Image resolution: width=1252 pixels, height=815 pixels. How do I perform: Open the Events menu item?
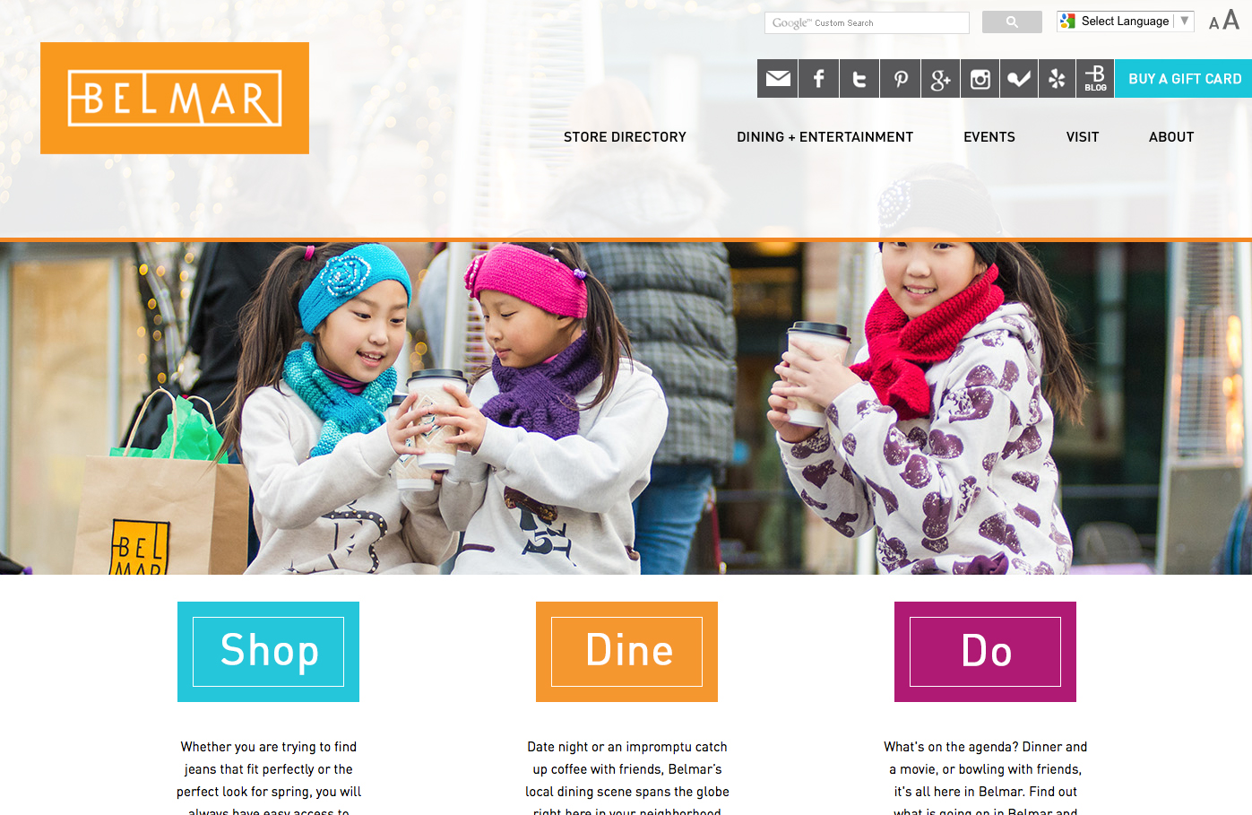tap(989, 137)
